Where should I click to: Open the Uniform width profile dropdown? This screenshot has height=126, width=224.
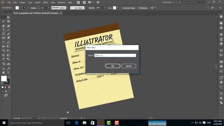click(68, 8)
